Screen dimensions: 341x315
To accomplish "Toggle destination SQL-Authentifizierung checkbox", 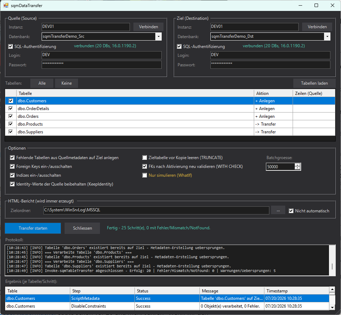I will [179, 46].
